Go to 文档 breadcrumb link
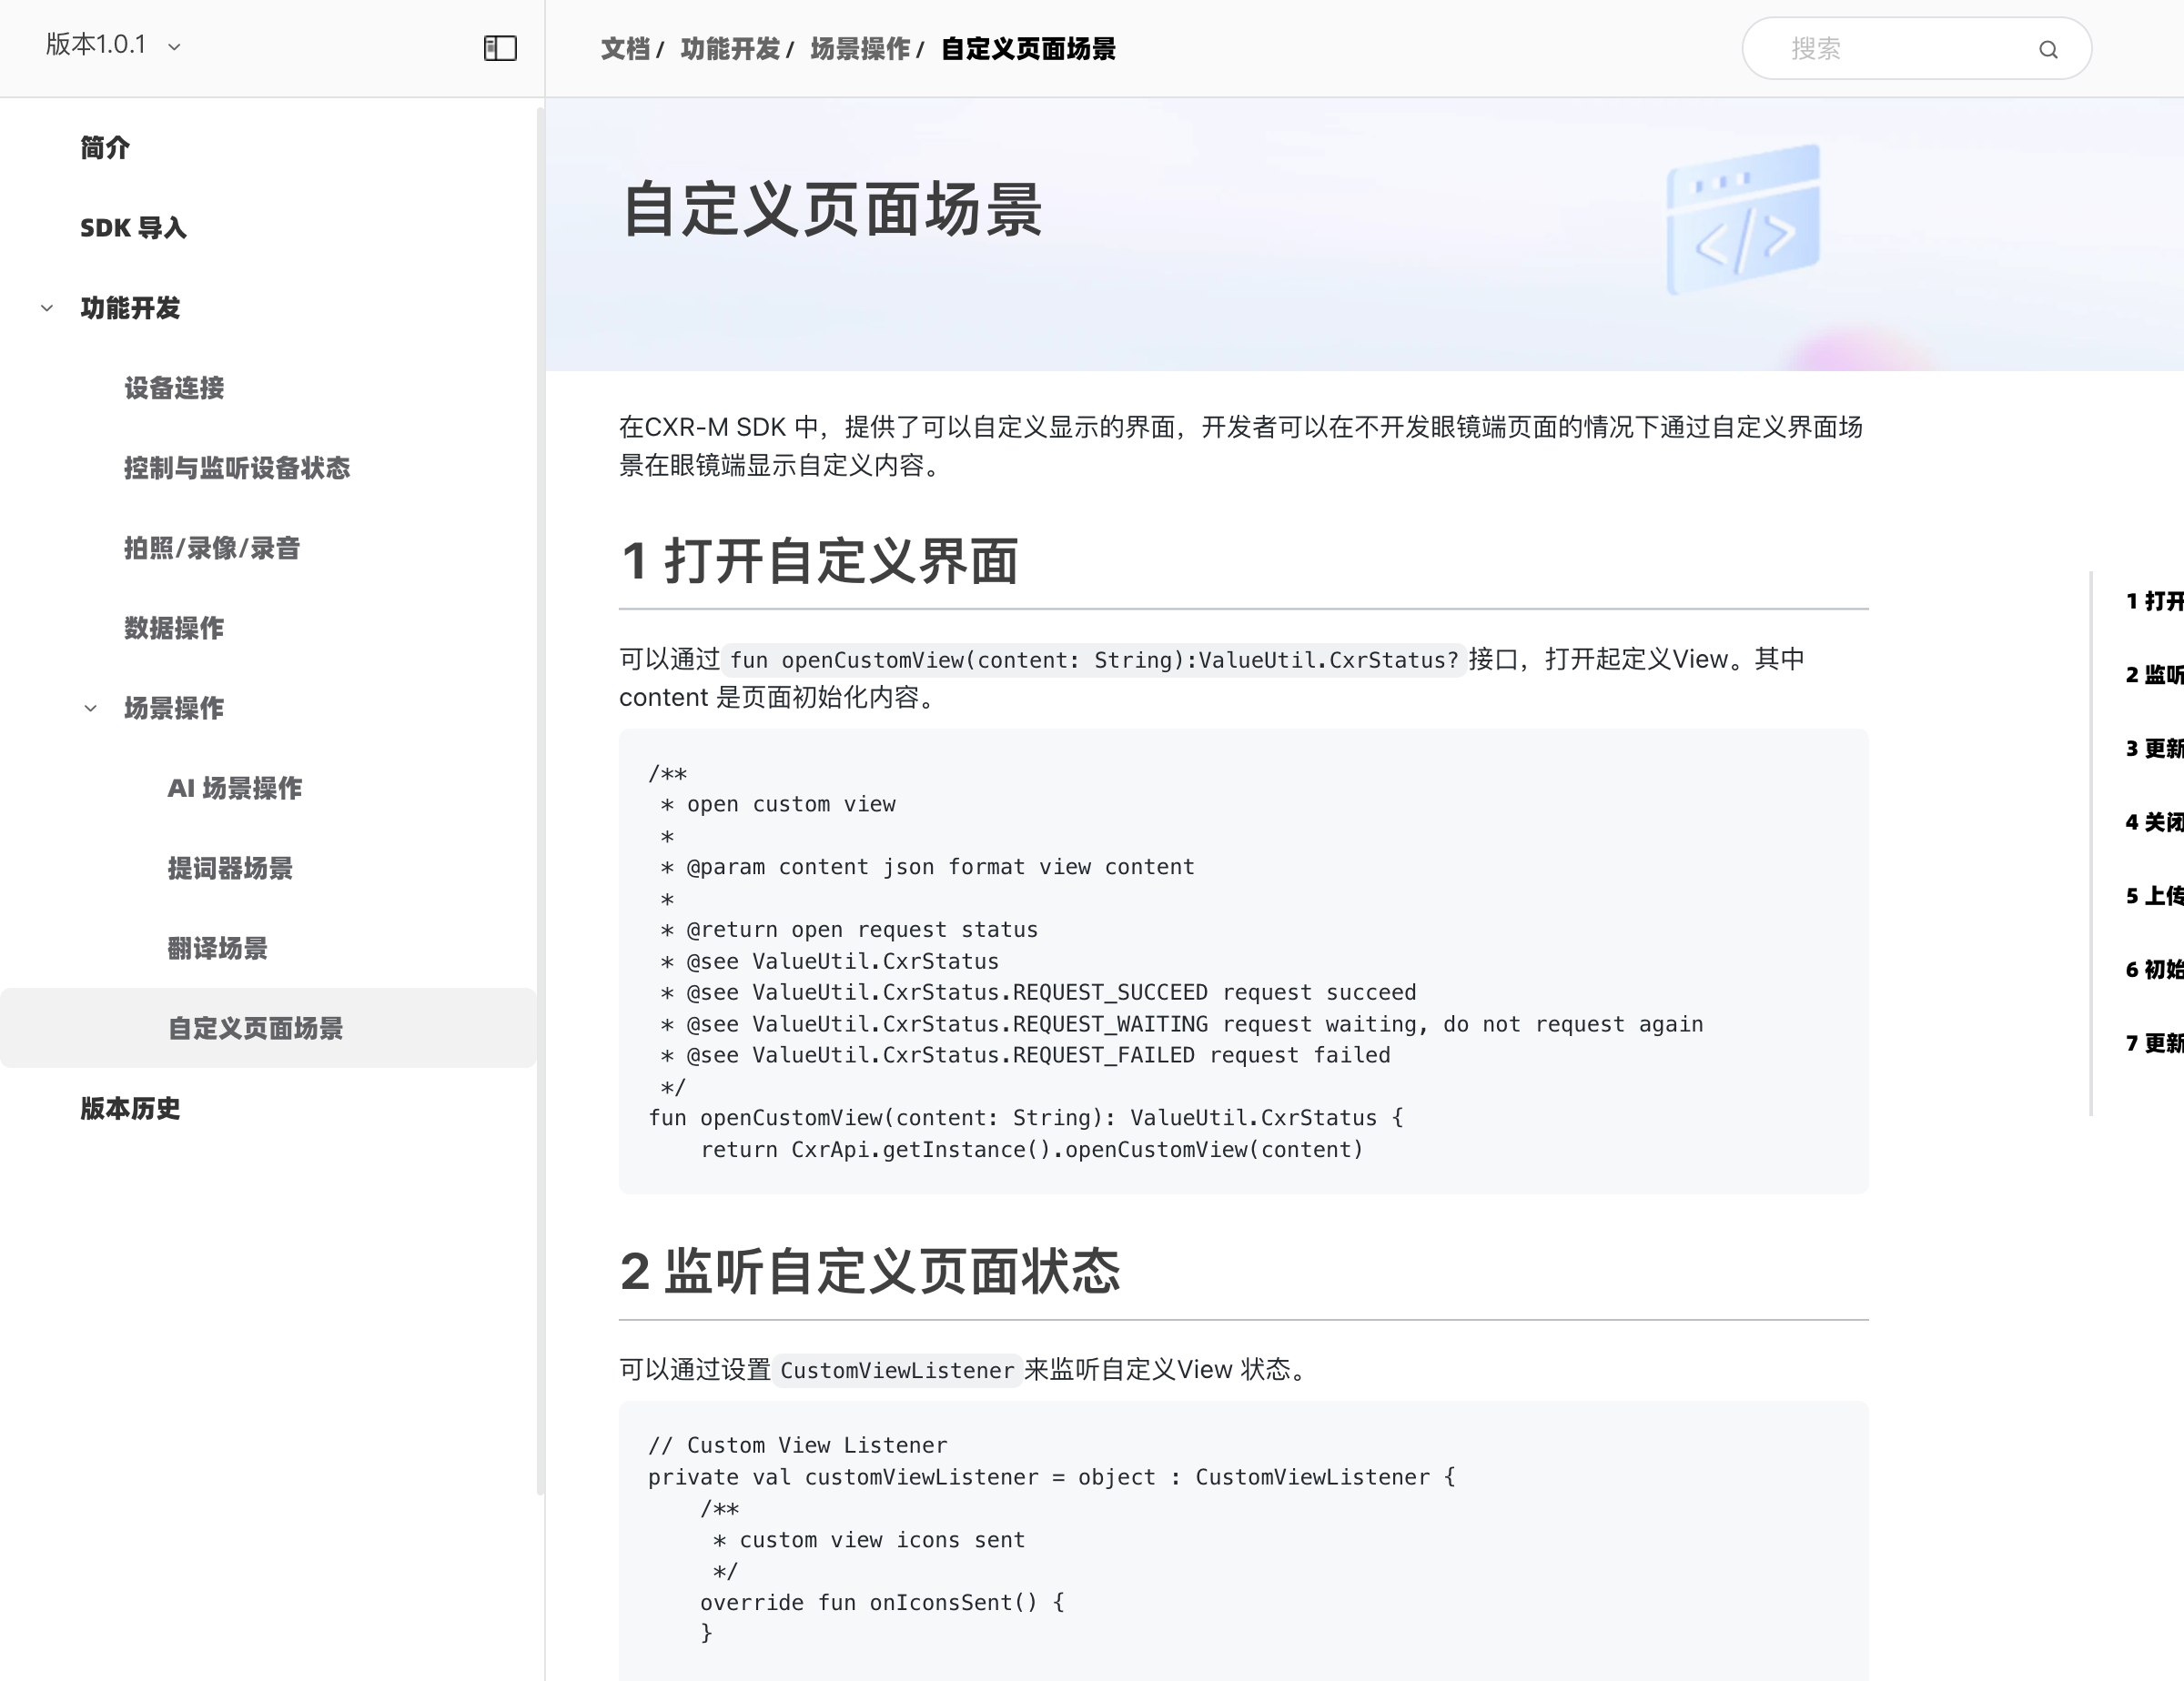 625,49
